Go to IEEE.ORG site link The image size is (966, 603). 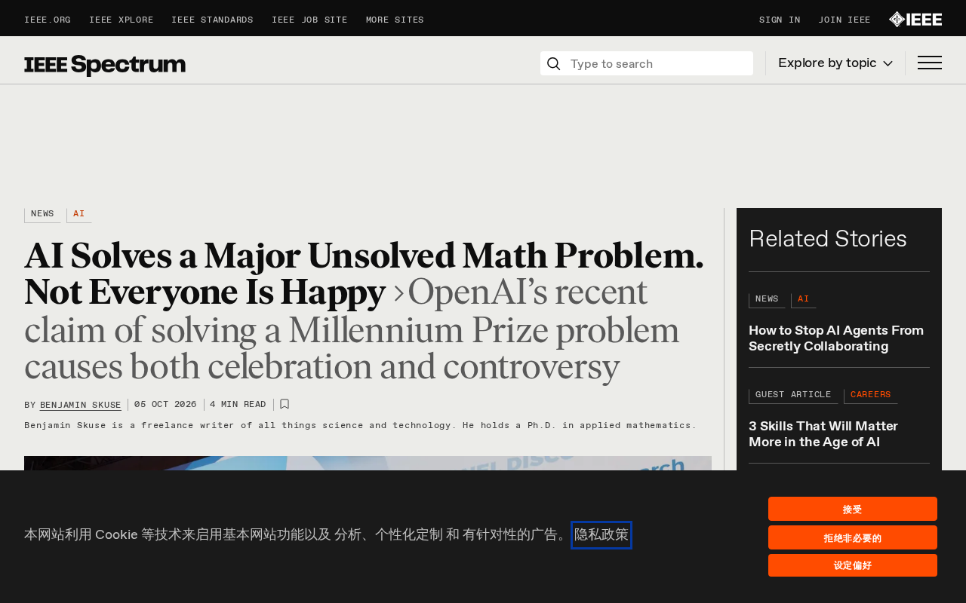[x=48, y=20]
